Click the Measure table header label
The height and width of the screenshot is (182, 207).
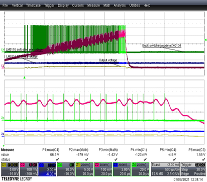pos(8,149)
